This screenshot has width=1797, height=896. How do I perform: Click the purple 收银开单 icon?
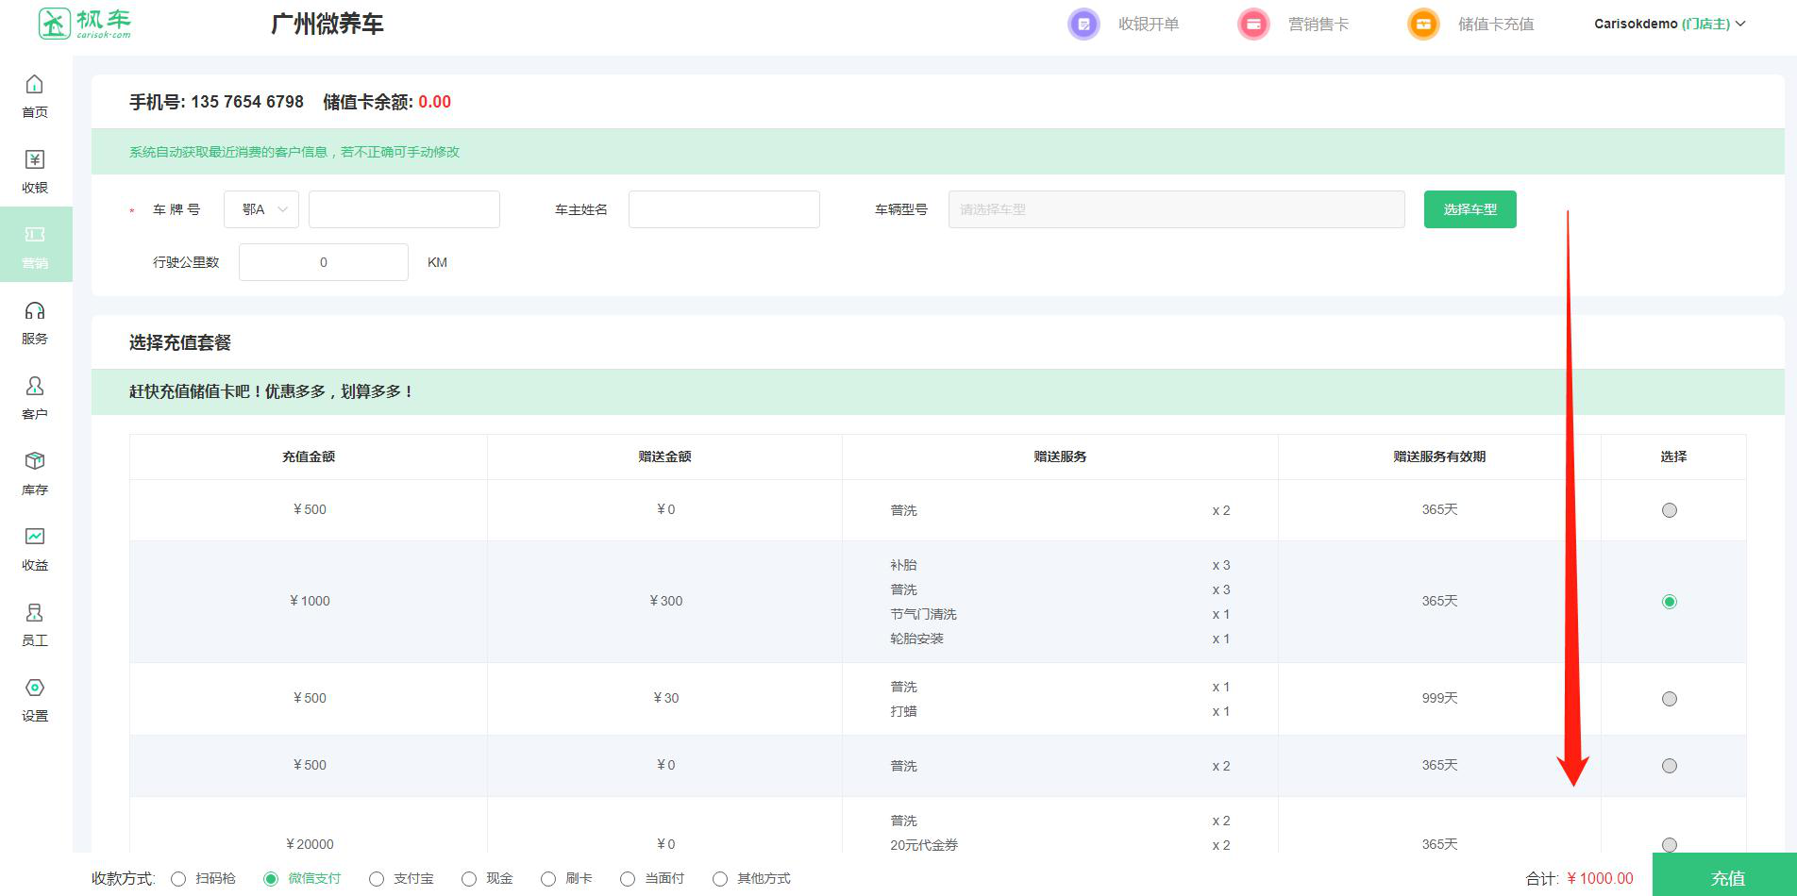point(1083,25)
